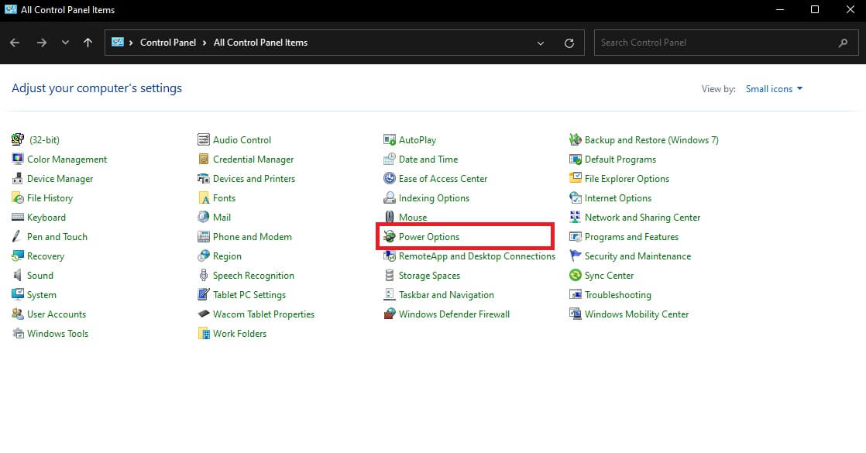Click the Sound speaker icon
Screen dimensions: 866x453
18,276
